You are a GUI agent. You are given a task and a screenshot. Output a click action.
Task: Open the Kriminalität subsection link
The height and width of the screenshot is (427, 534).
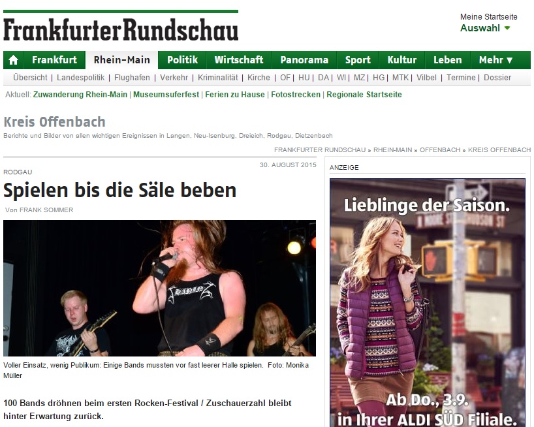click(217, 78)
